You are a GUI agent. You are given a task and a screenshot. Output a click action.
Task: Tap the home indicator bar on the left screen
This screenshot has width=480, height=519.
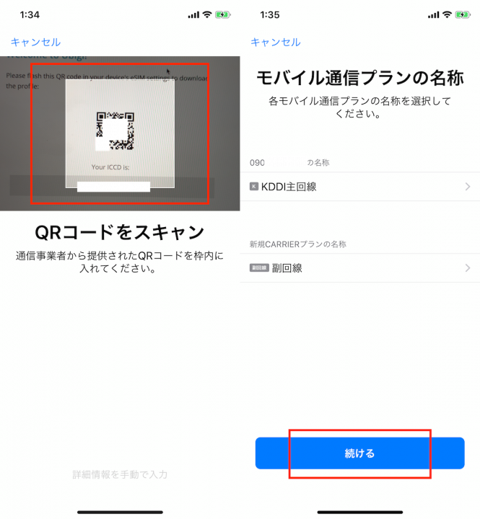click(x=120, y=512)
